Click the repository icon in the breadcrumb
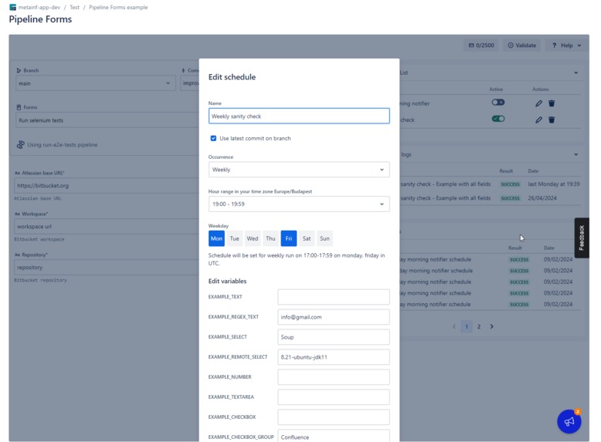This screenshot has width=601, height=442. tap(12, 7)
